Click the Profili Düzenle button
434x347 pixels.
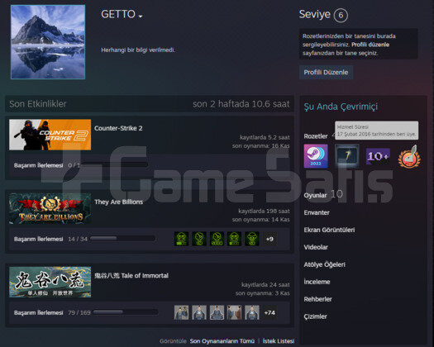326,72
